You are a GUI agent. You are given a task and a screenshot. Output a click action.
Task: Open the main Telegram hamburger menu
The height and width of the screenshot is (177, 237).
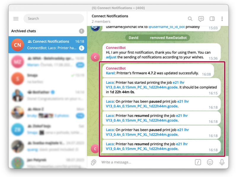click(x=16, y=18)
